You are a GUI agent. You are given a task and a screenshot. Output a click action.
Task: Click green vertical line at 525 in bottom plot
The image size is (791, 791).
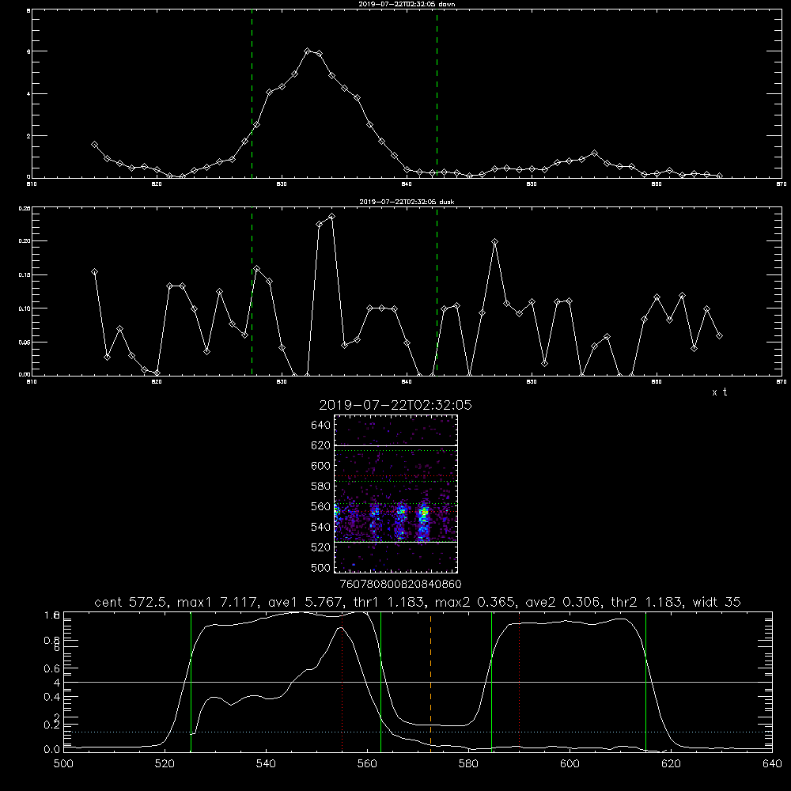click(191, 681)
